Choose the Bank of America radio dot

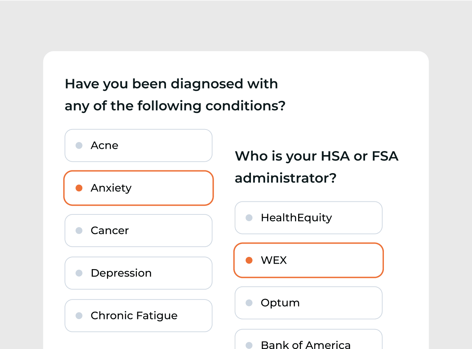click(249, 345)
